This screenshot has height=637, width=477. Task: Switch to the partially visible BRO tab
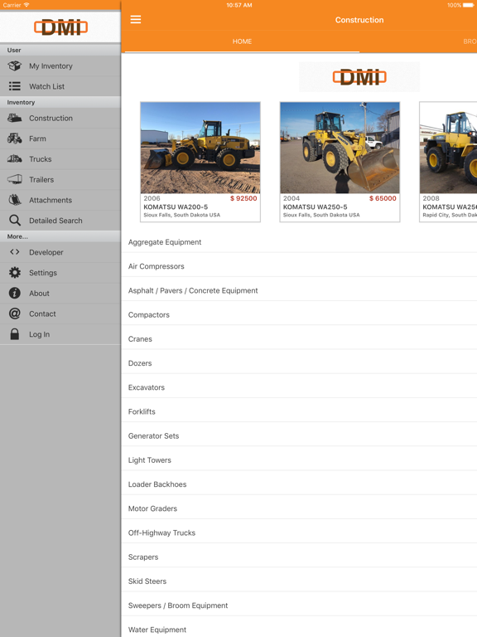pos(470,41)
